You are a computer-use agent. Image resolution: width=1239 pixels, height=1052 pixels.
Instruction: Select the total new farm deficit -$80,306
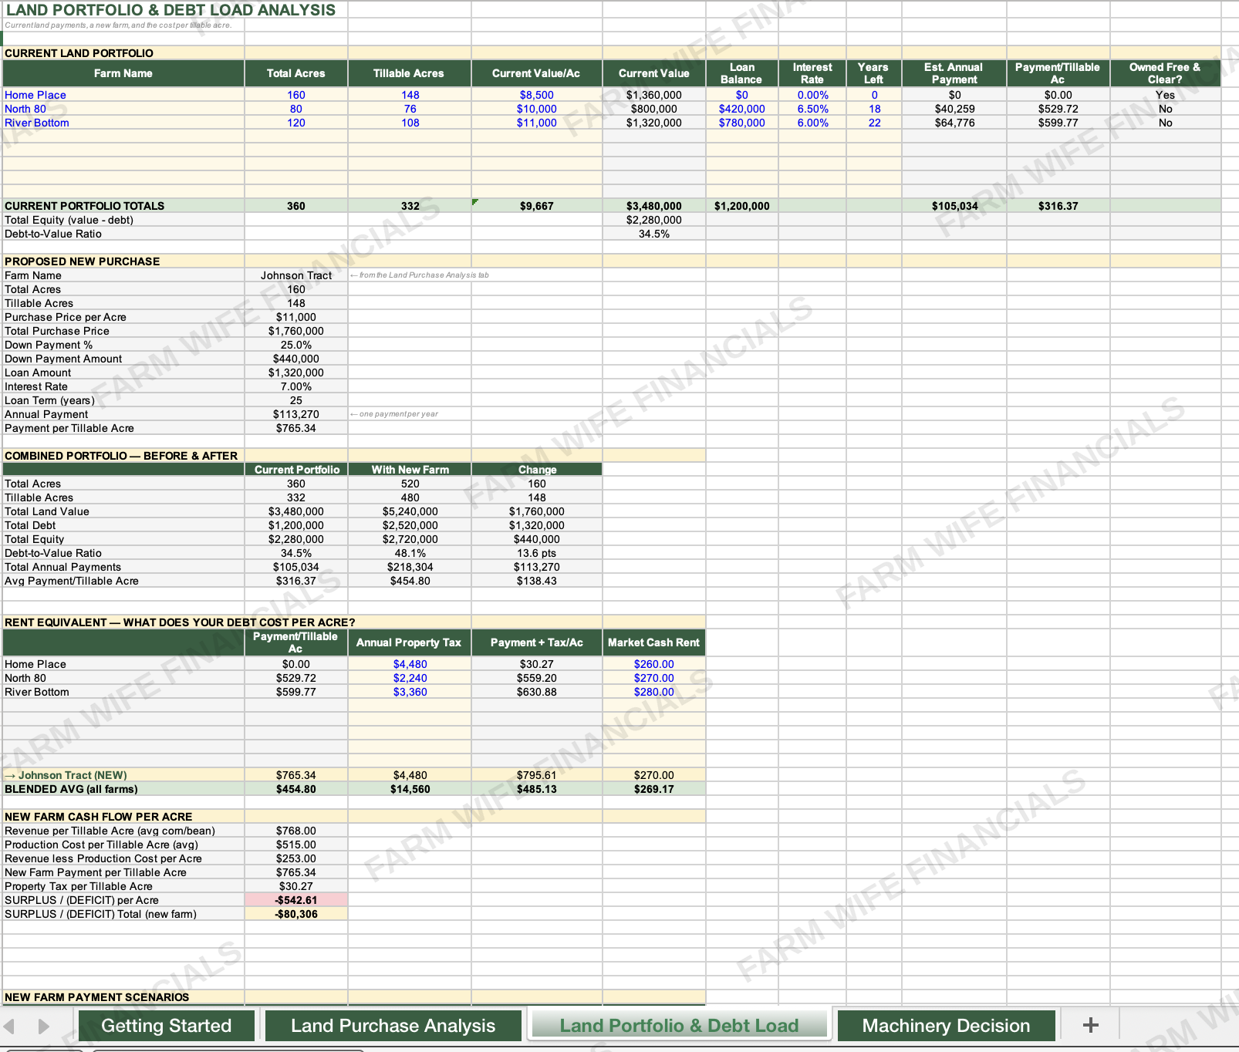pyautogui.click(x=296, y=914)
